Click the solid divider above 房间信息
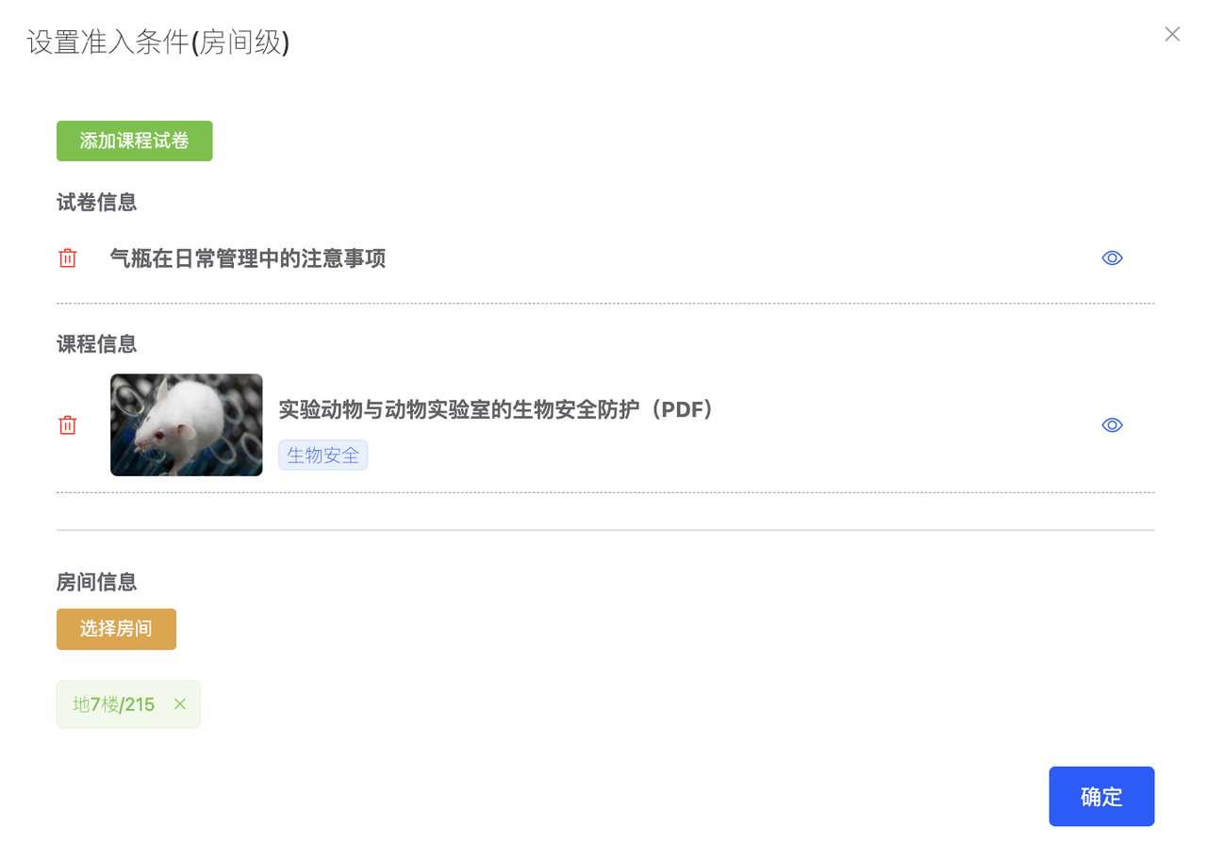The width and height of the screenshot is (1207, 861). click(605, 530)
